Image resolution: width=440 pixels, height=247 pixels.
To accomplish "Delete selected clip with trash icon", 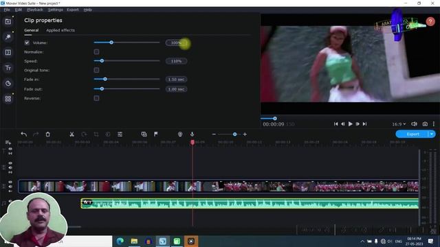I will (x=47, y=134).
